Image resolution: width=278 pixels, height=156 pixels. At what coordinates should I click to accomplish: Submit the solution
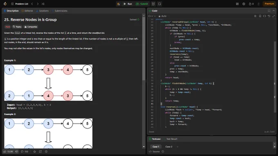[142, 4]
